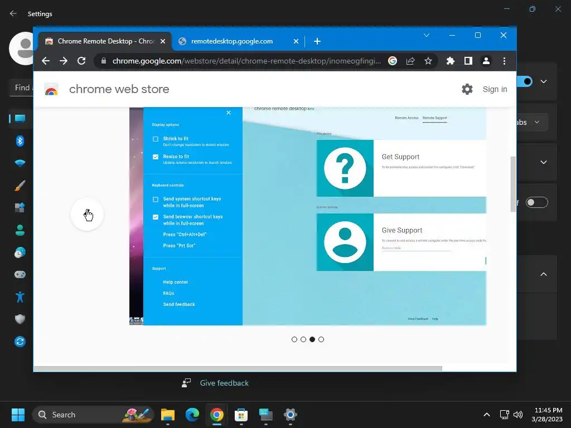Open Chrome from the taskbar

[x=217, y=415]
